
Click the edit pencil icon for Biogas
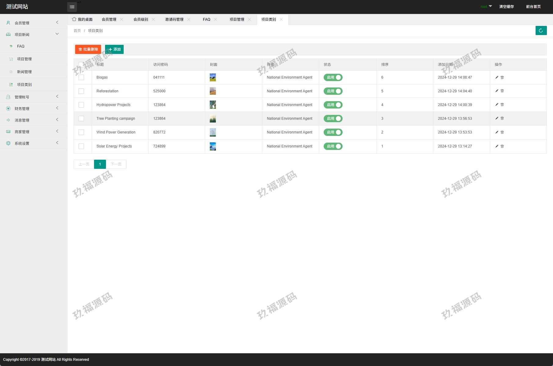tap(497, 77)
